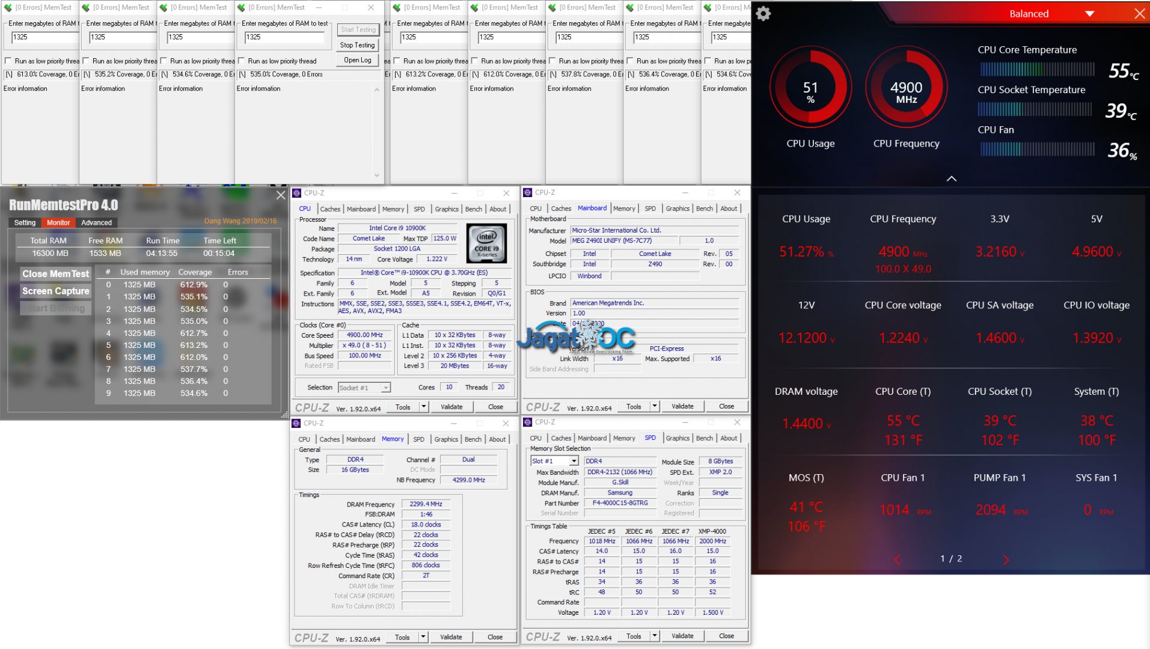The image size is (1150, 649).
Task: Go to previous page with left red arrow
Action: [897, 559]
